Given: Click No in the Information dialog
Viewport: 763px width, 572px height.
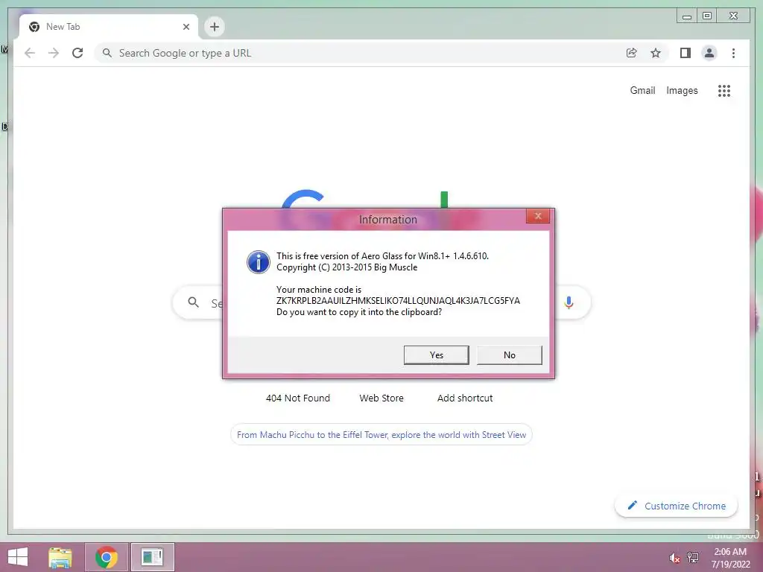Looking at the screenshot, I should pyautogui.click(x=509, y=355).
